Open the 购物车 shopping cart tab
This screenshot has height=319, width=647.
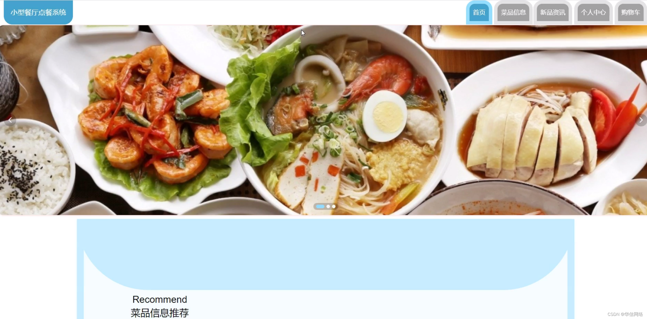point(630,12)
